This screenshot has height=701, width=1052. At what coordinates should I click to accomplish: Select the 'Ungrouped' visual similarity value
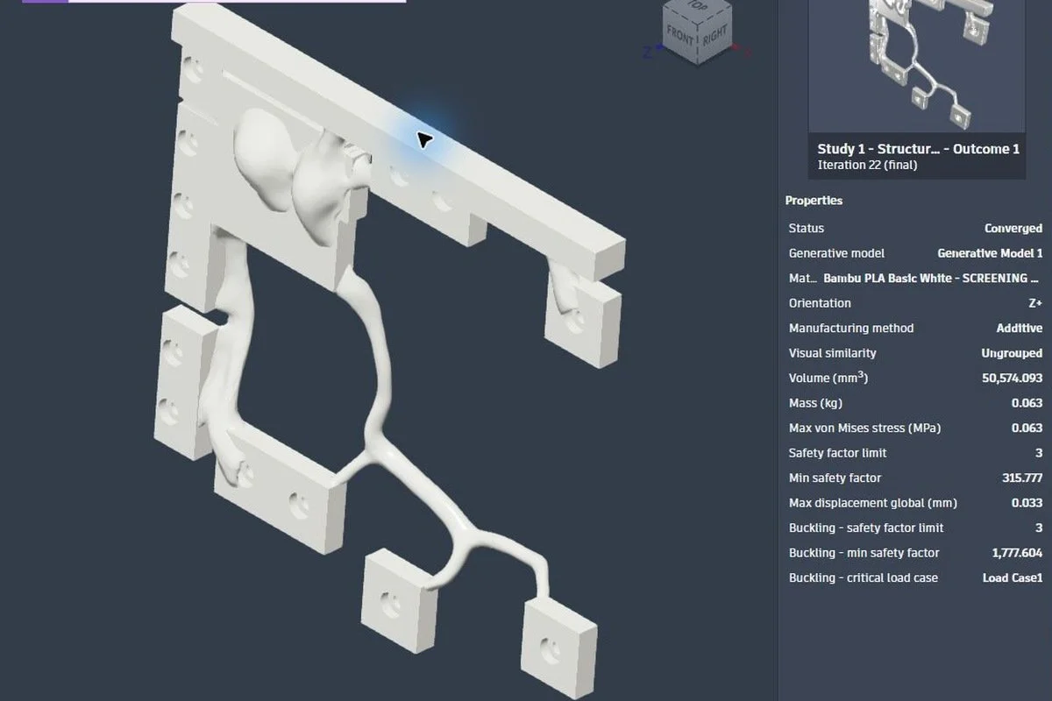[1012, 353]
